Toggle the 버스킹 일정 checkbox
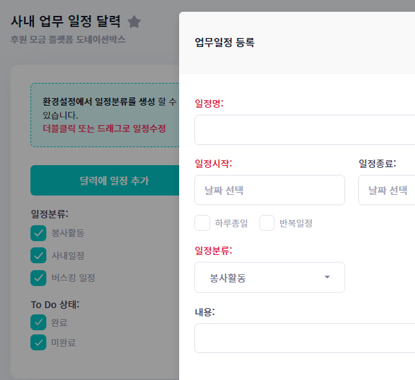The height and width of the screenshot is (380, 415). pos(39,278)
